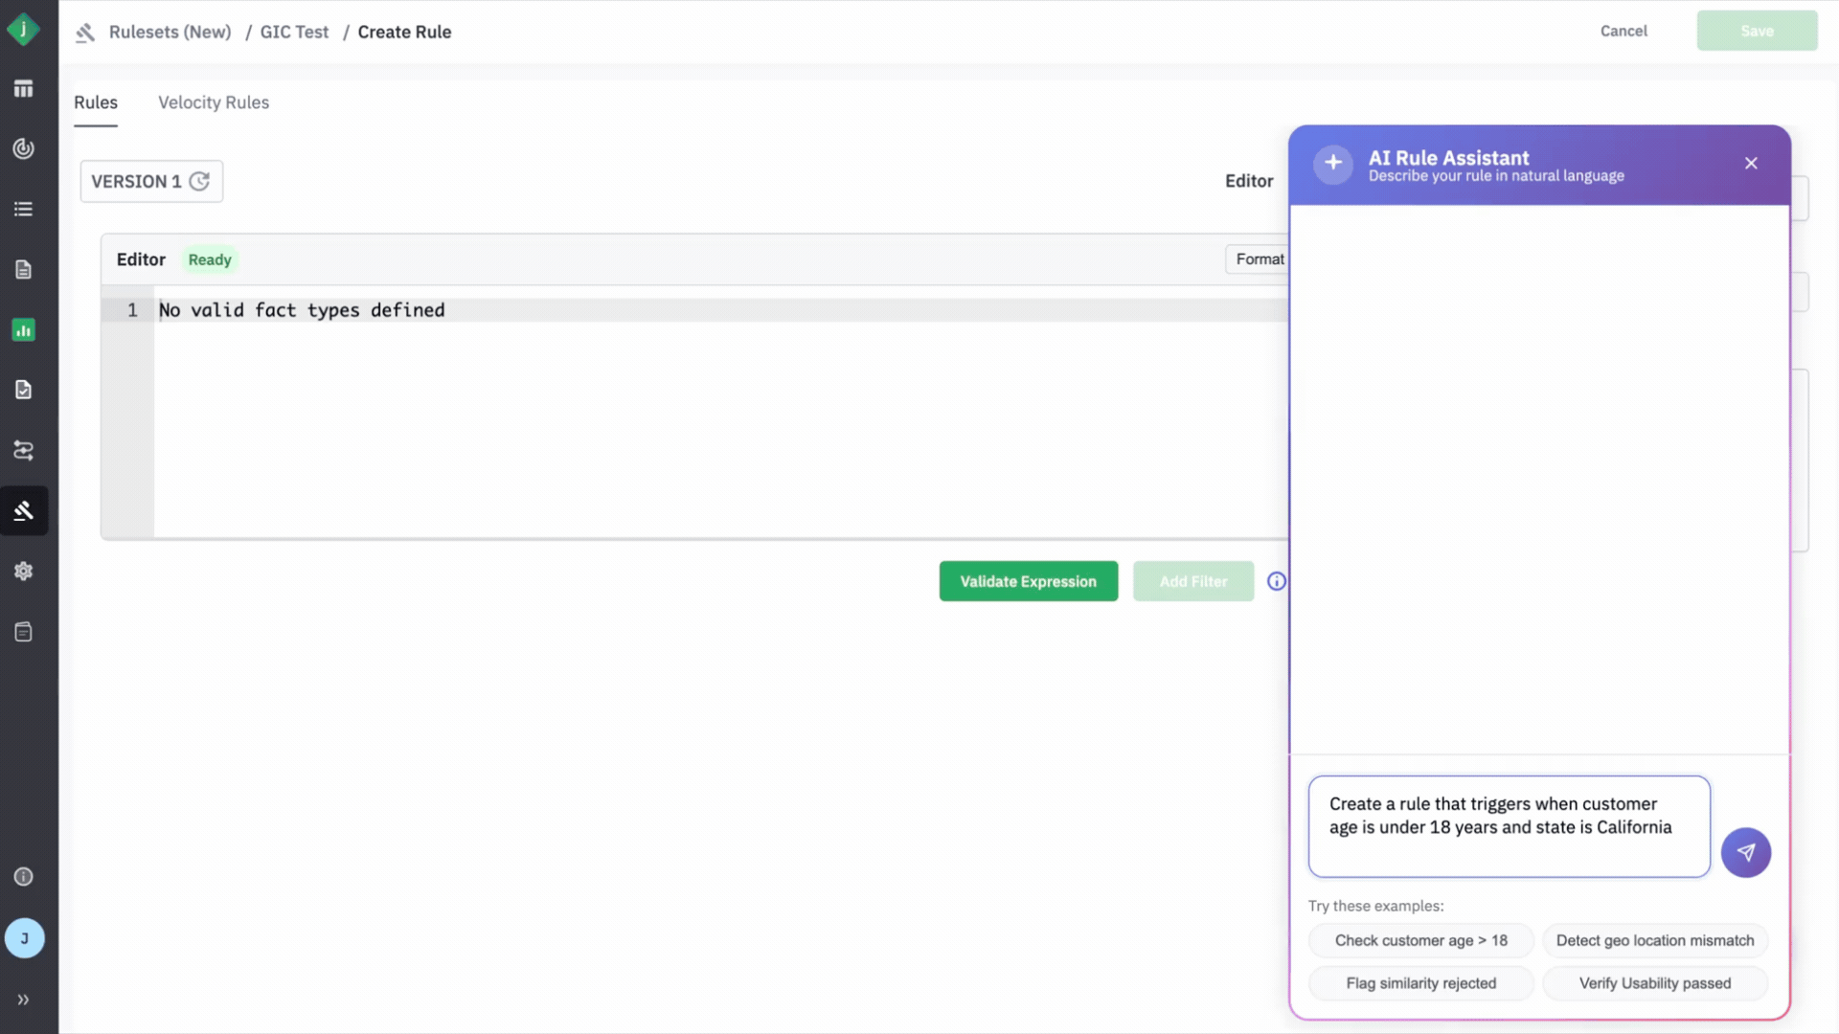Viewport: 1839px width, 1034px height.
Task: Click the Format button in editor
Action: (1259, 259)
